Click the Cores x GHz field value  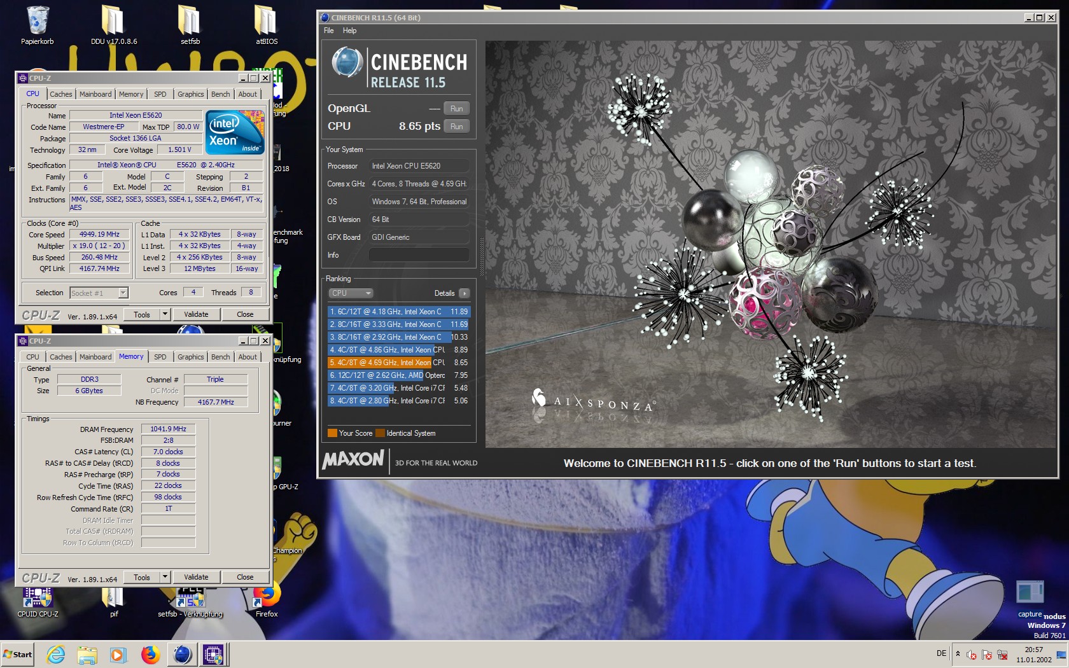419,184
